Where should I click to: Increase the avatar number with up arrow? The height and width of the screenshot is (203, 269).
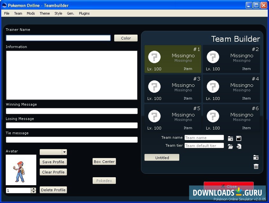click(x=34, y=189)
